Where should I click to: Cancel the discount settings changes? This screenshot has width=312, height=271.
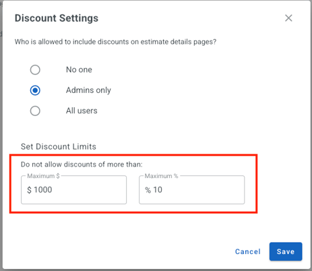click(248, 251)
